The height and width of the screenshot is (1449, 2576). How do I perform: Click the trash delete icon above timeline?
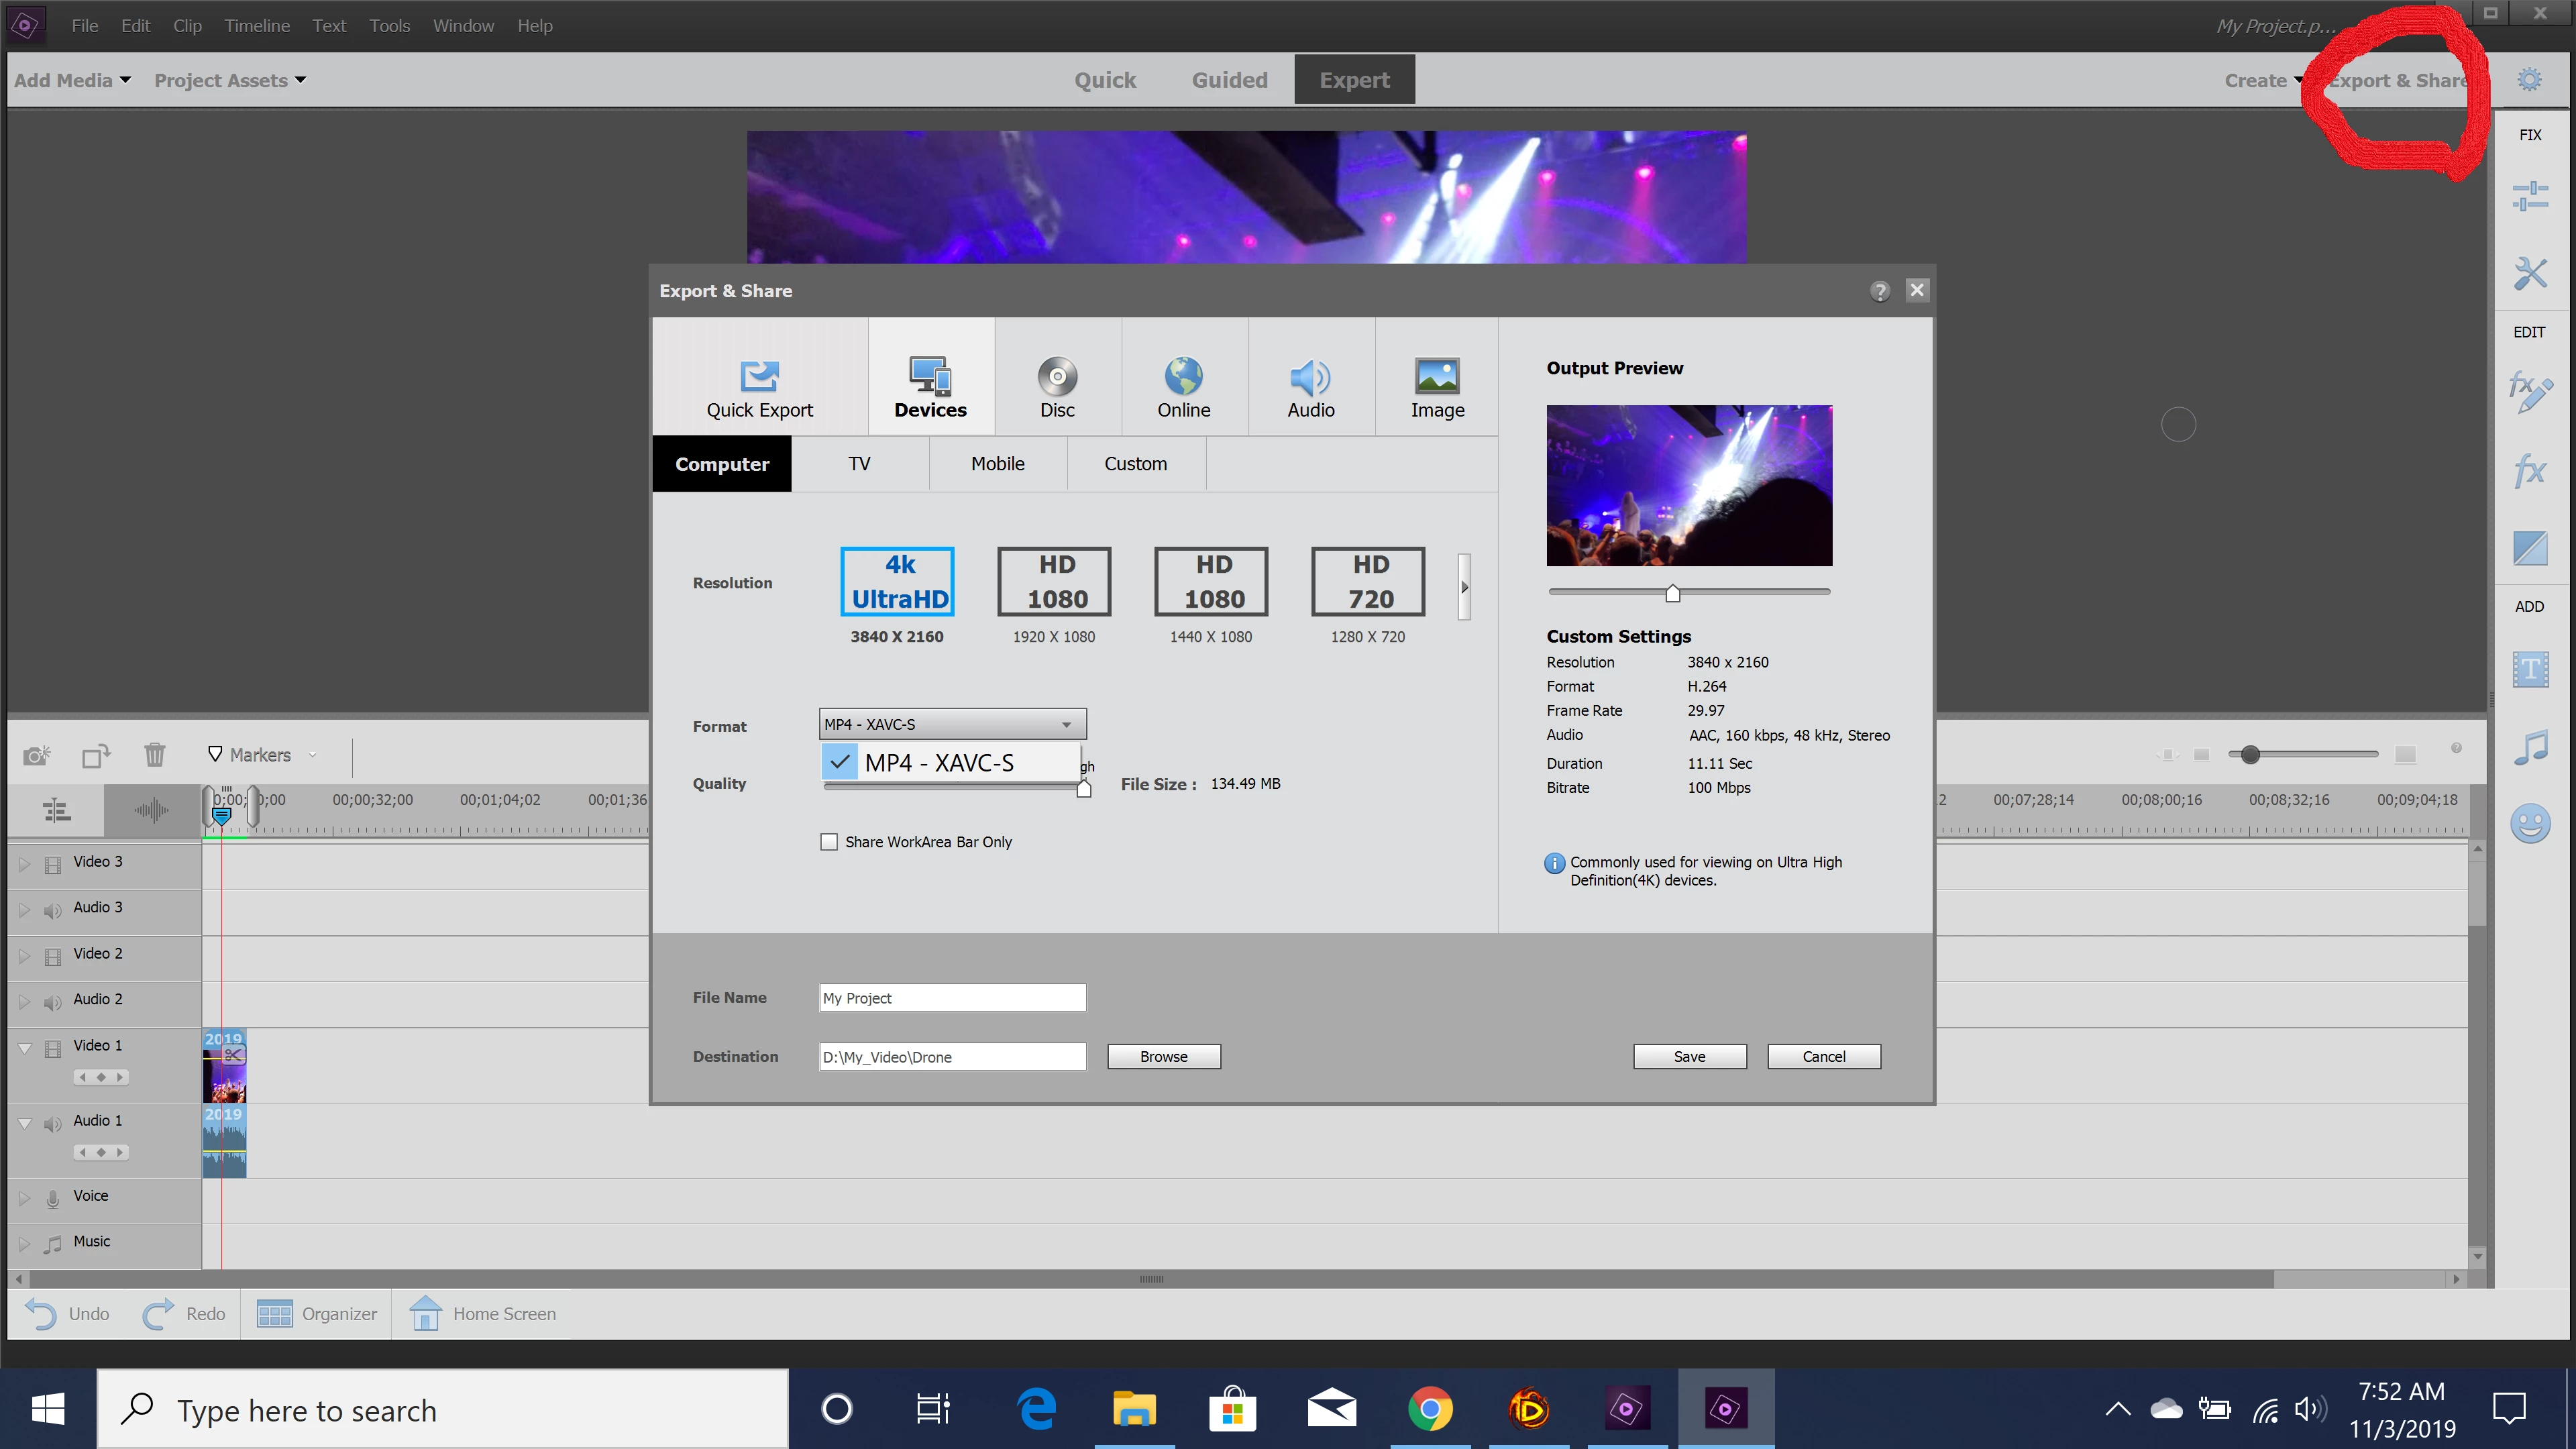click(x=154, y=755)
